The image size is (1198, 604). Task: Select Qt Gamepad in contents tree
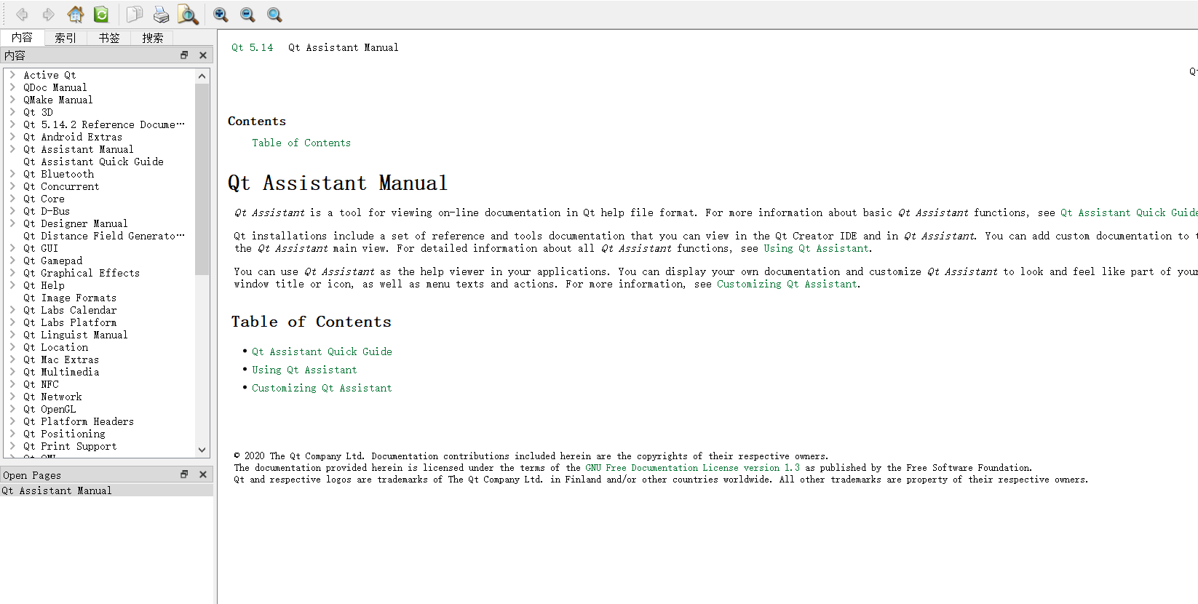click(x=52, y=261)
